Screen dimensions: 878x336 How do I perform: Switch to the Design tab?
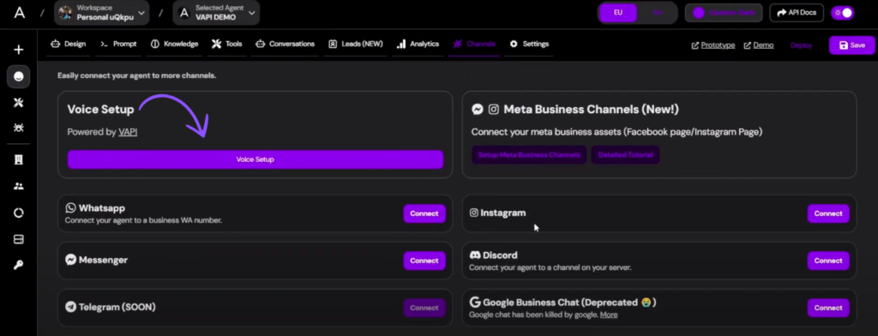[x=68, y=44]
